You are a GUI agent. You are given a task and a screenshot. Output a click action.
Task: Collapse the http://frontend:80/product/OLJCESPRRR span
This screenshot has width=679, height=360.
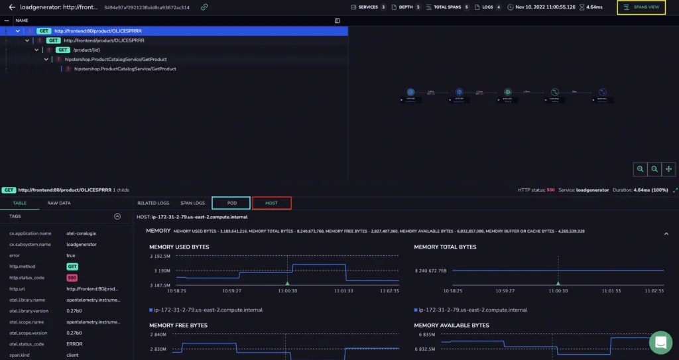(18, 31)
